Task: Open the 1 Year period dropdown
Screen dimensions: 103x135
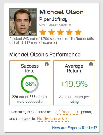Action: tap(69, 112)
